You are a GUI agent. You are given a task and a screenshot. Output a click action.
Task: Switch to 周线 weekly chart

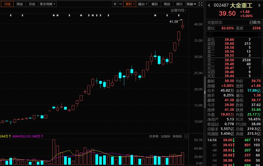pyautogui.click(x=20, y=4)
